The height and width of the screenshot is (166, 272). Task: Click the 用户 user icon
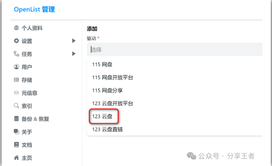(16, 67)
